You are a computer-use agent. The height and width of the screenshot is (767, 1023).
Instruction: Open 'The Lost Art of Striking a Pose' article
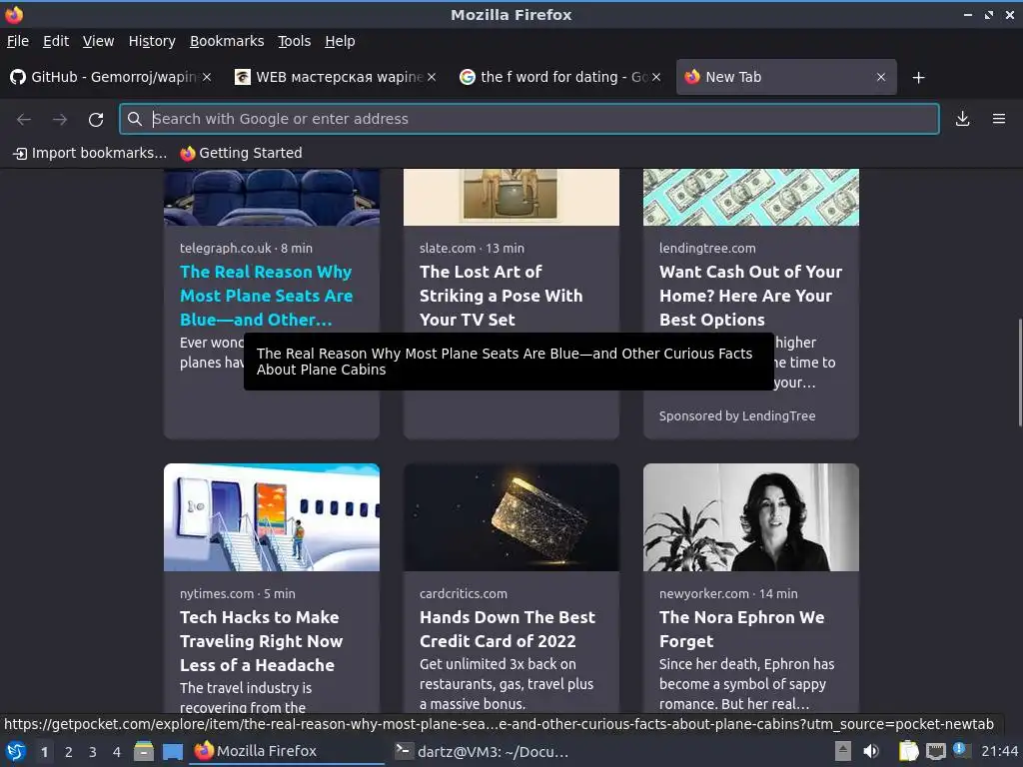[x=502, y=296]
